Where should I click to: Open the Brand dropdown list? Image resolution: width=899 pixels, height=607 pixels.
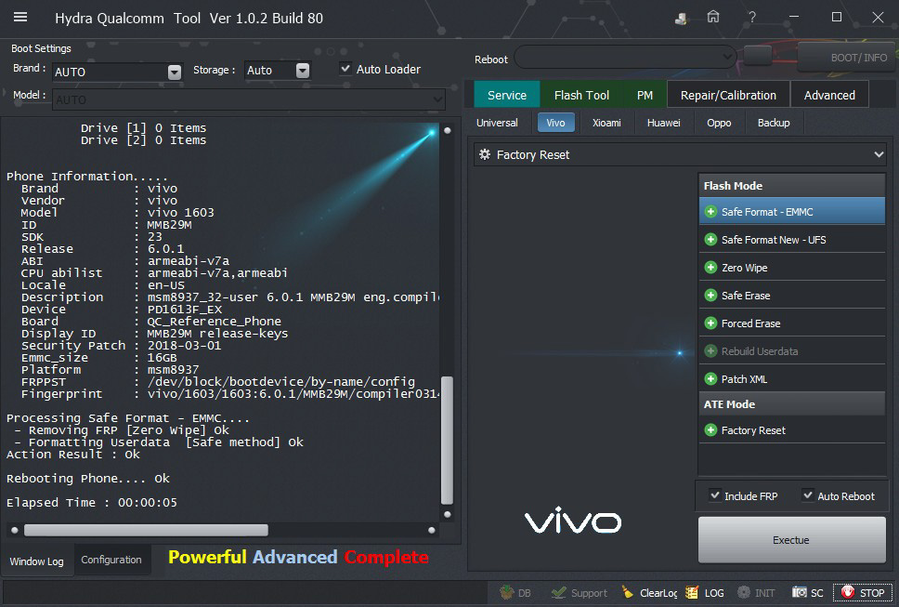(x=175, y=72)
